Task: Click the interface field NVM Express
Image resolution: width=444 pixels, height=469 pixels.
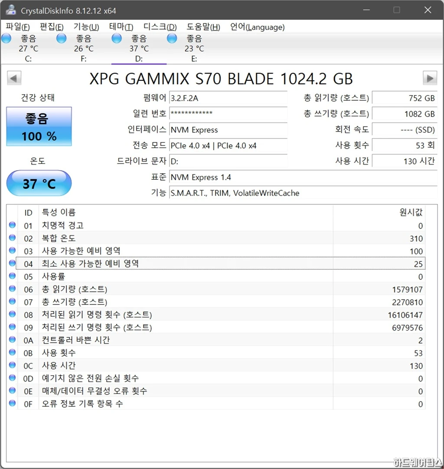Action: point(228,130)
